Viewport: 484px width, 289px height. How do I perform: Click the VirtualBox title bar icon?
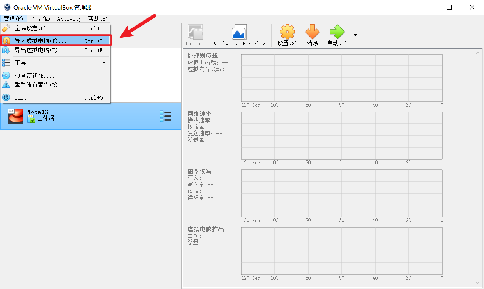pos(7,7)
